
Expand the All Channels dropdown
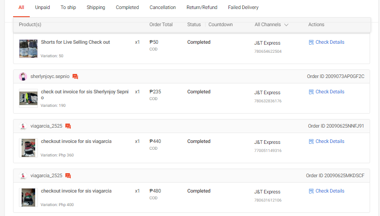click(271, 25)
